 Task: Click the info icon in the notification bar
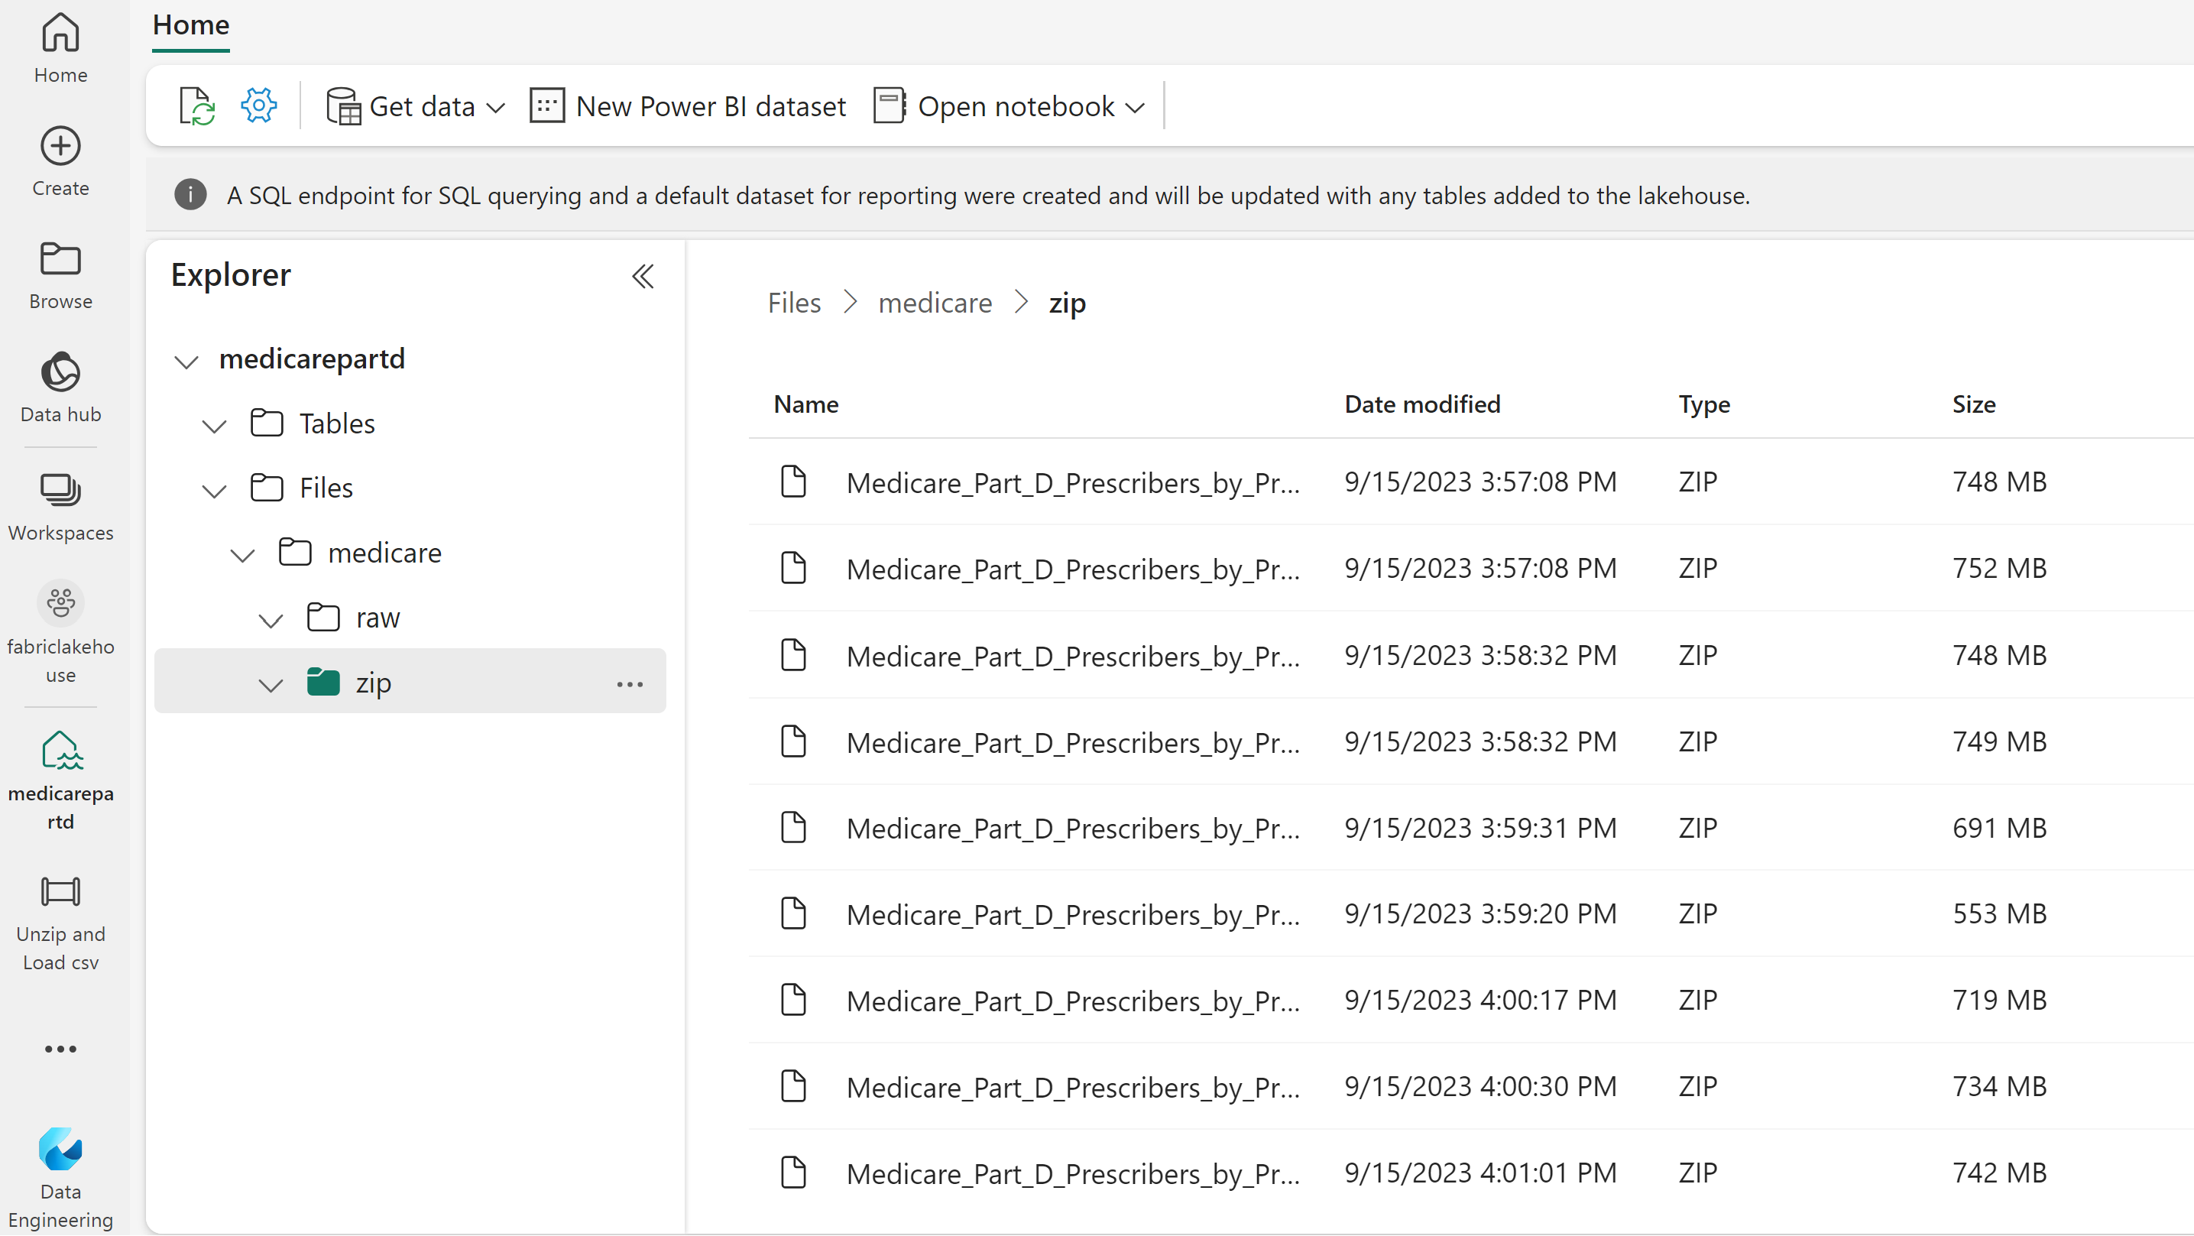(191, 195)
